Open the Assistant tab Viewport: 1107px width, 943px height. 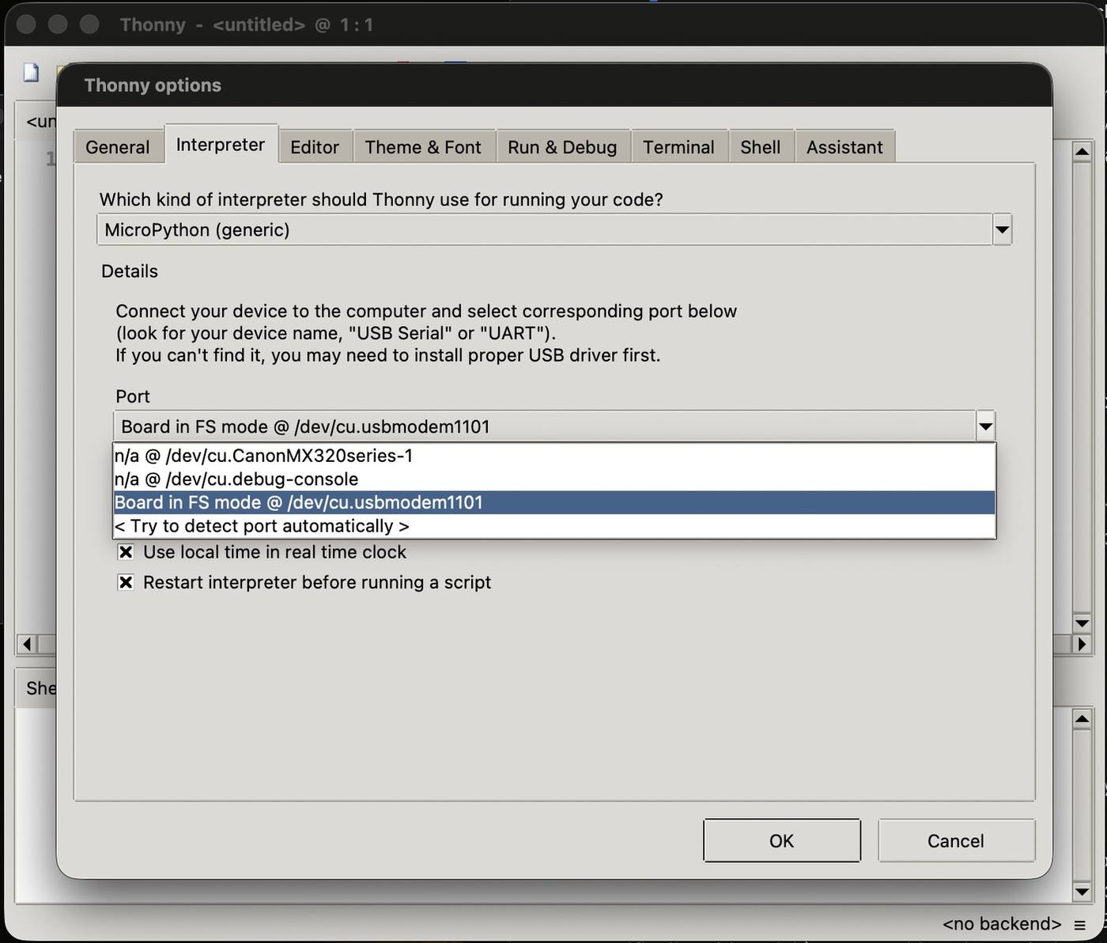(x=844, y=147)
